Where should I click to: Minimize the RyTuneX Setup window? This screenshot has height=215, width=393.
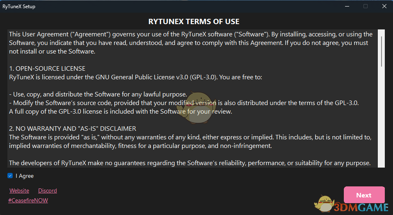(x=347, y=6)
